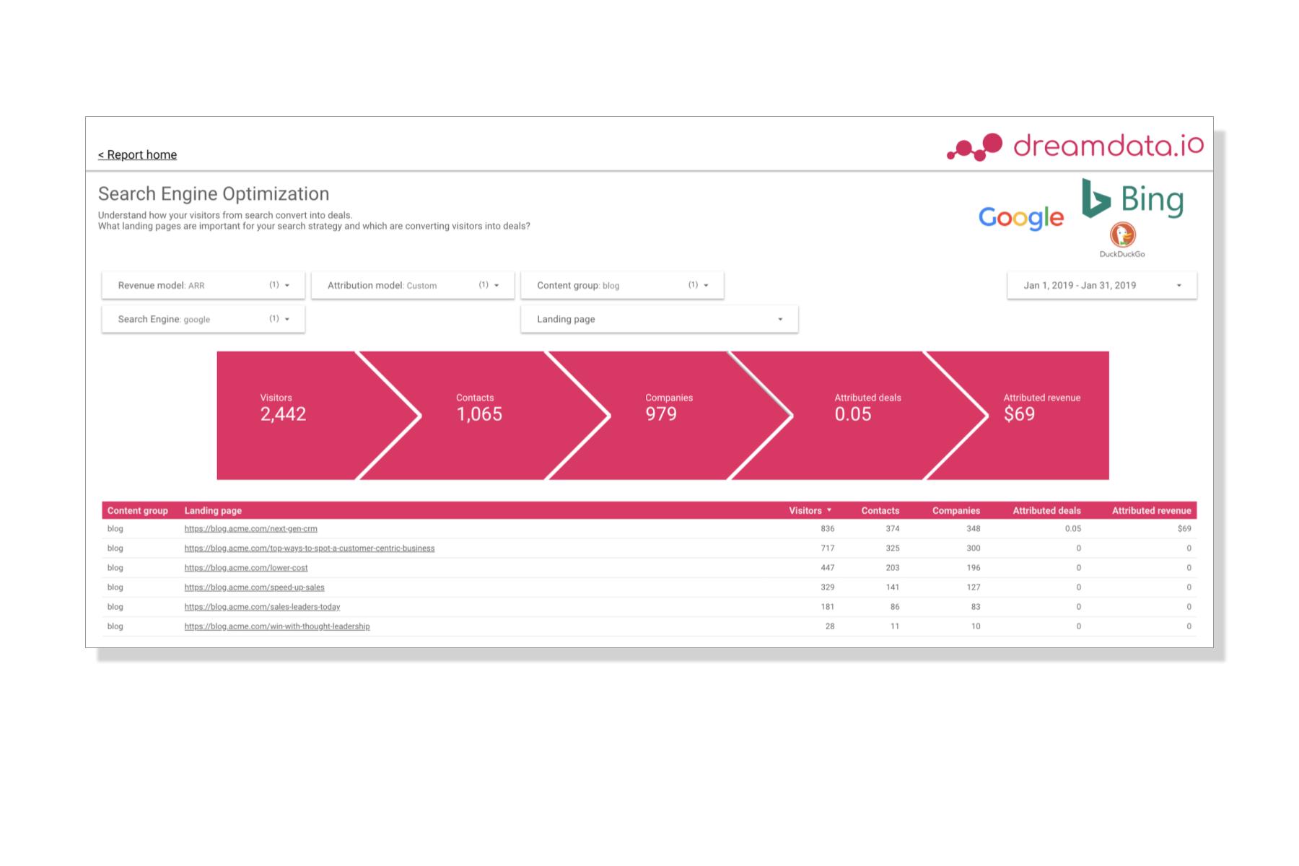
Task: Sort by Attributed revenue column header
Action: [x=1152, y=510]
